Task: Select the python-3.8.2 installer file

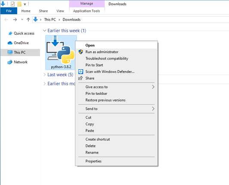Action: (x=61, y=52)
